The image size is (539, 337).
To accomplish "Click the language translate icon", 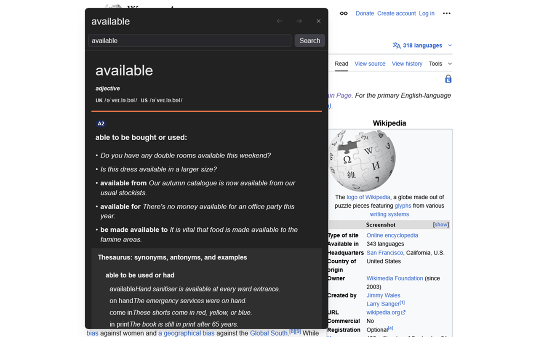I will pyautogui.click(x=397, y=45).
